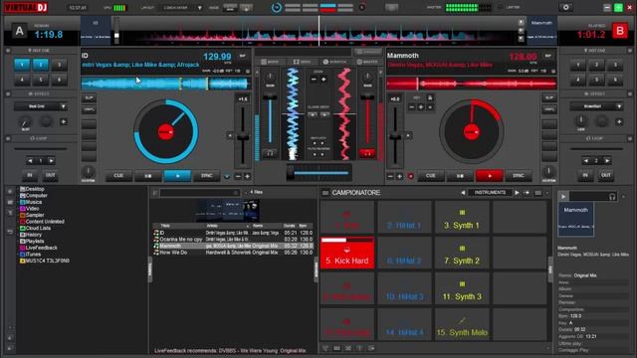Adjust the crossfader slider
Screen dimensions: 637x358
point(318,172)
